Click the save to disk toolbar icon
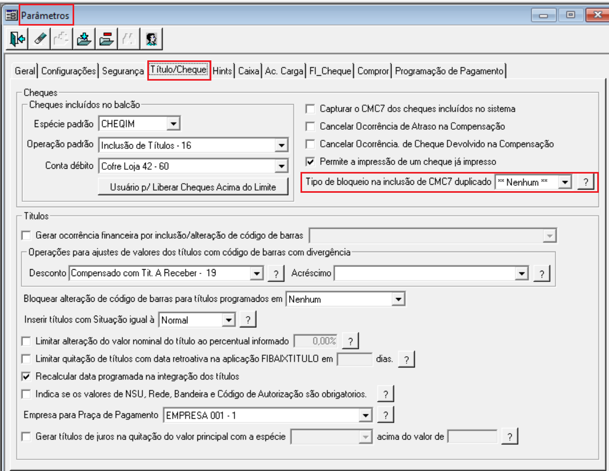The height and width of the screenshot is (471, 609). [x=84, y=39]
